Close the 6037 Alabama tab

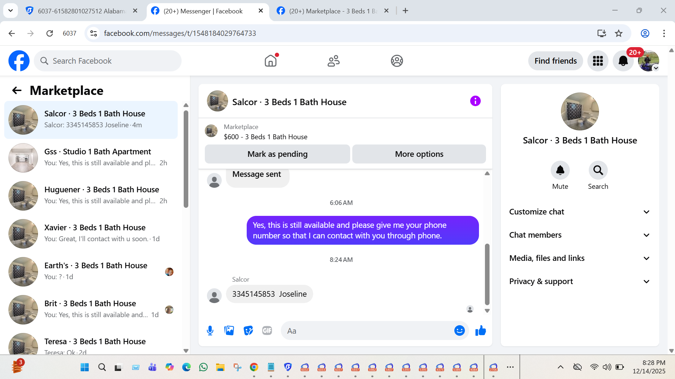click(x=135, y=11)
